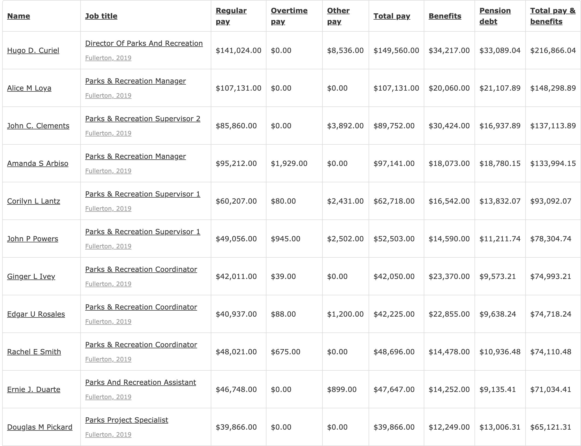Image resolution: width=581 pixels, height=446 pixels.
Task: Select pension debt value $18,780.15
Action: 500,163
